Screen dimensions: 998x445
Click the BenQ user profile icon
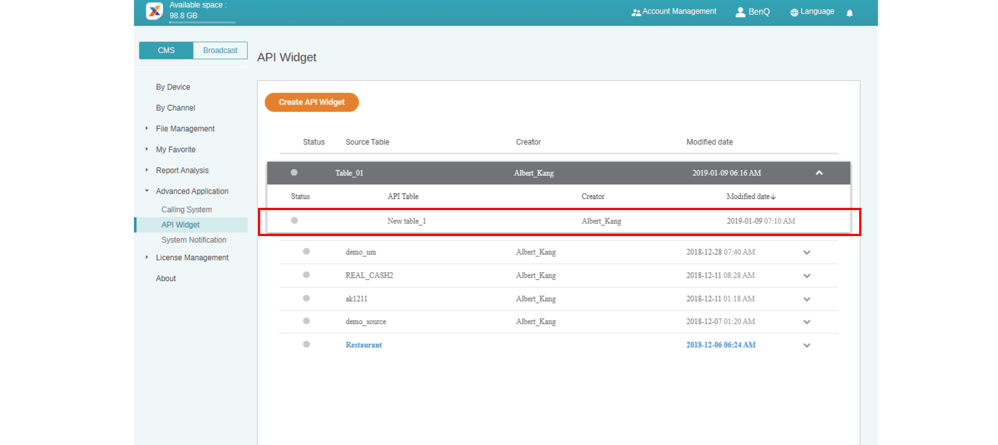tap(740, 12)
